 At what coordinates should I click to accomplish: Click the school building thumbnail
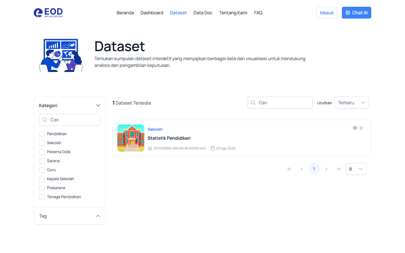[131, 138]
